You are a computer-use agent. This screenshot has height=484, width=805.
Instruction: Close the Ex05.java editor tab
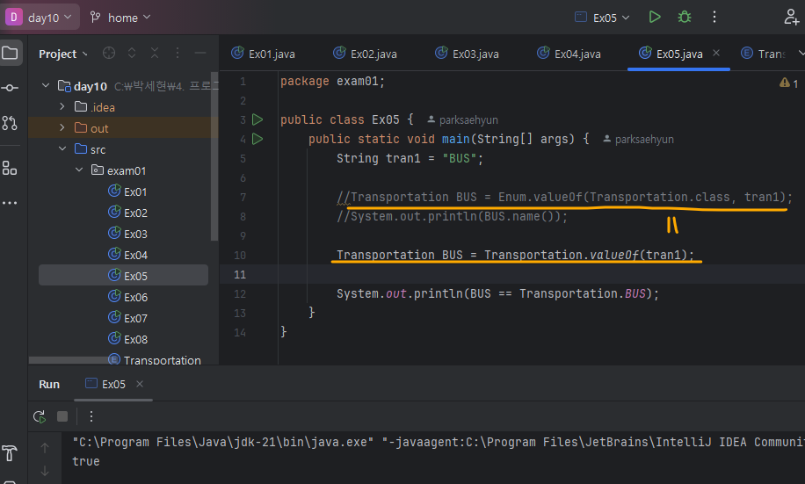point(717,54)
